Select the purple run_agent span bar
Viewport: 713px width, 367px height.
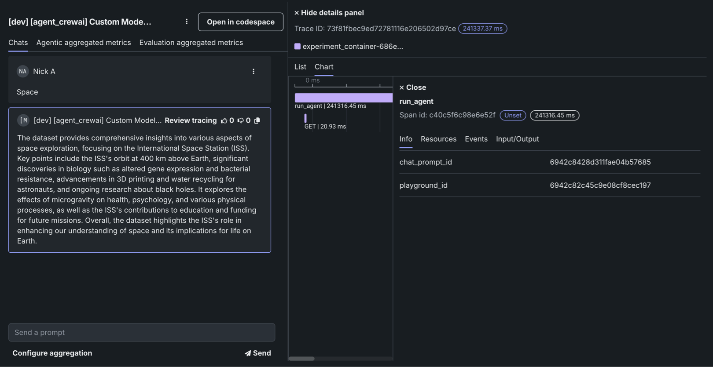point(343,98)
